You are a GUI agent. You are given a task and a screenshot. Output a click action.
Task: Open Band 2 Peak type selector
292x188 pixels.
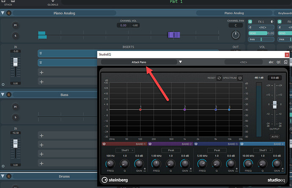(171, 150)
